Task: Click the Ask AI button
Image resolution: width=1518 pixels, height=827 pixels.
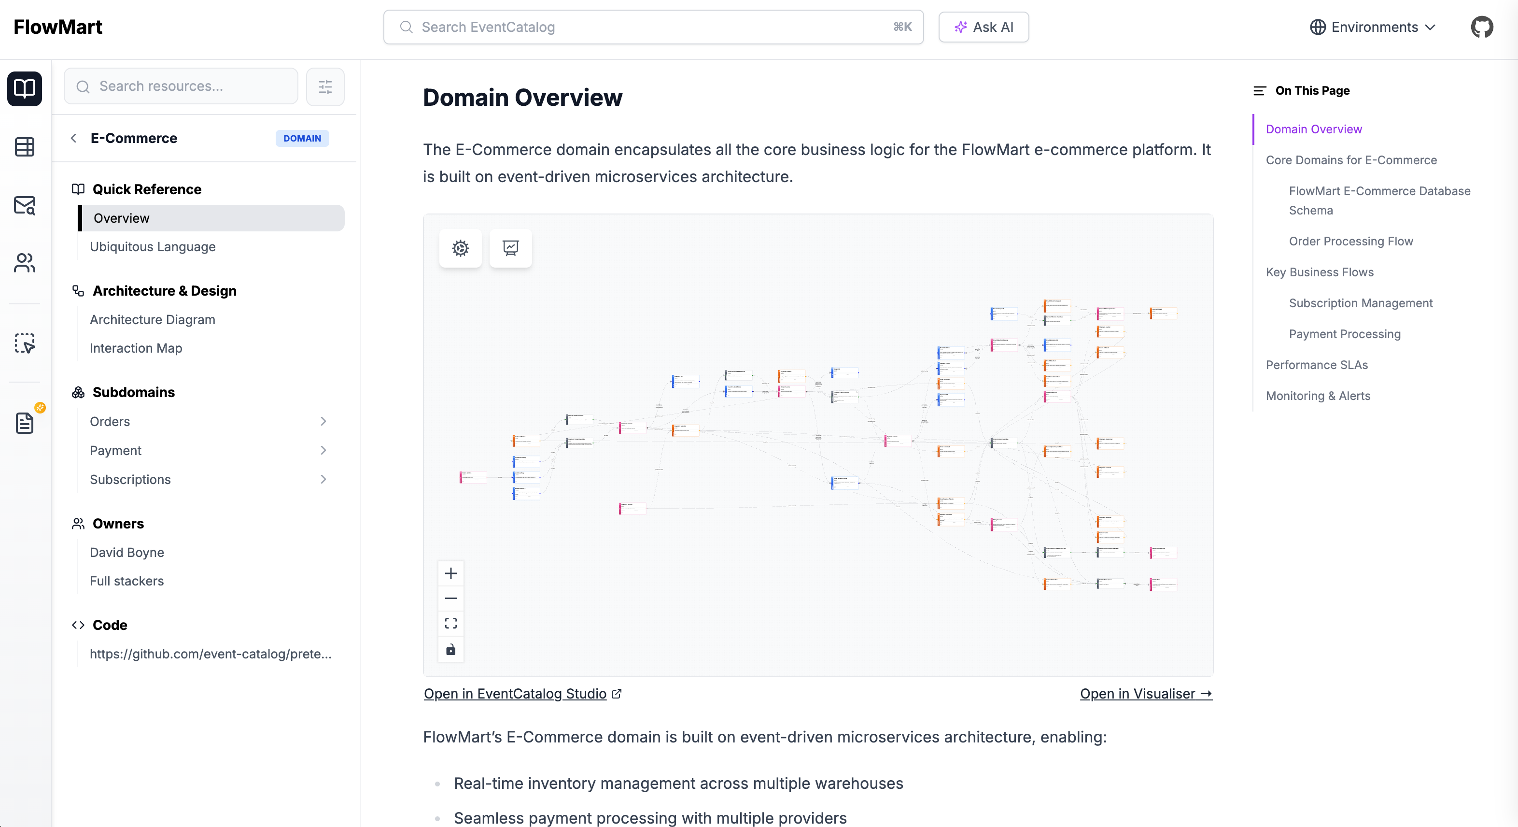Action: coord(984,27)
